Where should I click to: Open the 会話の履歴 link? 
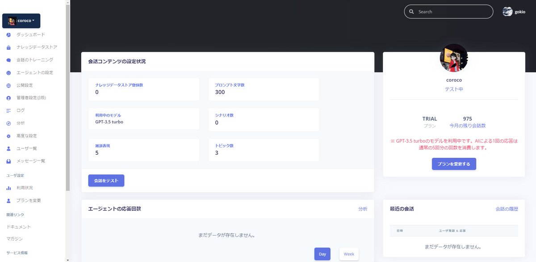pyautogui.click(x=507, y=209)
